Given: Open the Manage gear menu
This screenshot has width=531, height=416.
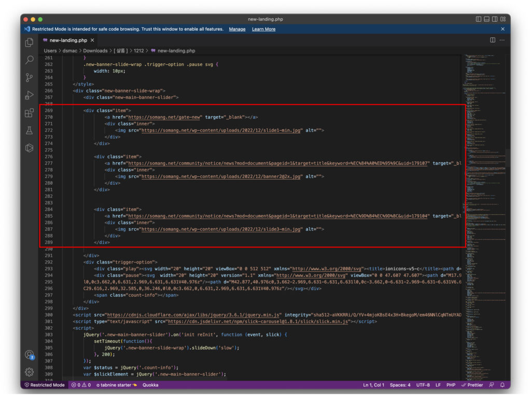Looking at the screenshot, I should point(30,372).
